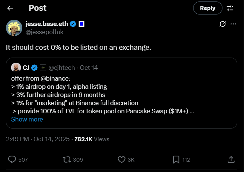This screenshot has width=244, height=172.
Task: Click the Base square affiliation badge
Action: pyautogui.click(x=81, y=24)
